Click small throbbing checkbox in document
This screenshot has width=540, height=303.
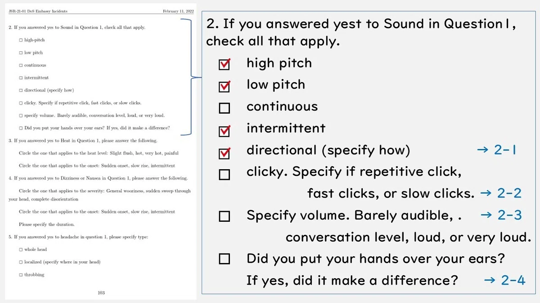[x=21, y=275]
